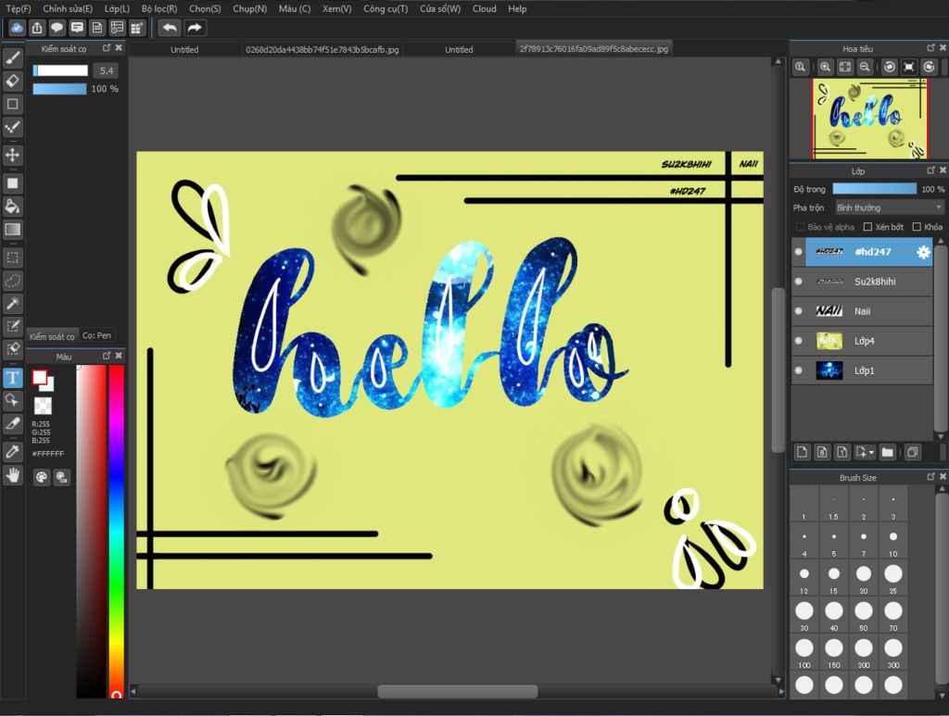Choose the Text tool

pos(13,378)
